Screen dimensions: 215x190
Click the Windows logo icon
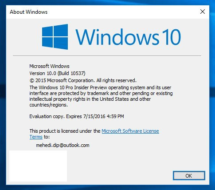(55, 37)
